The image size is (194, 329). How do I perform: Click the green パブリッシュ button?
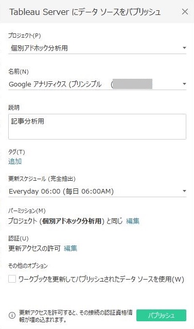(x=161, y=315)
